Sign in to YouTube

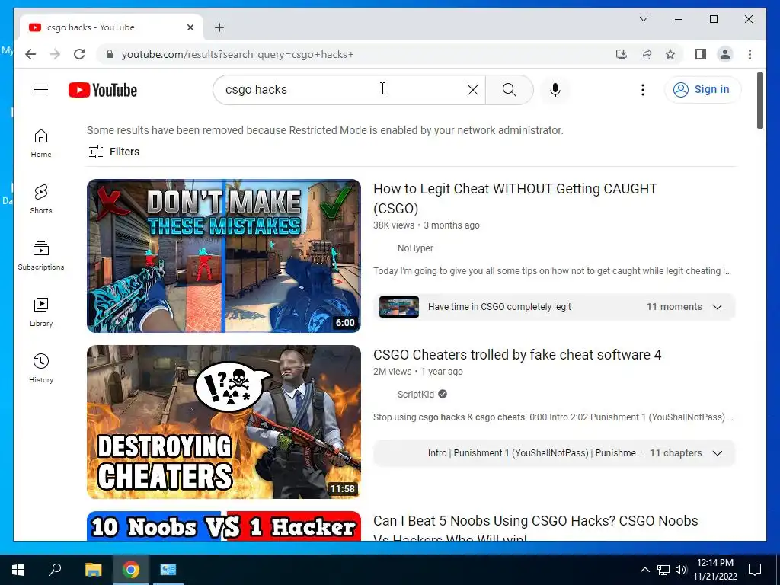point(702,90)
